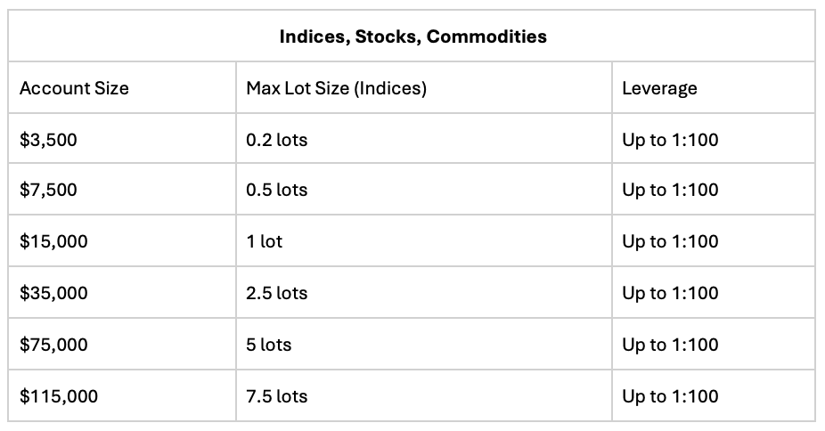825x431 pixels.
Task: Click the 7.5 lots cell
Action: coord(424,395)
